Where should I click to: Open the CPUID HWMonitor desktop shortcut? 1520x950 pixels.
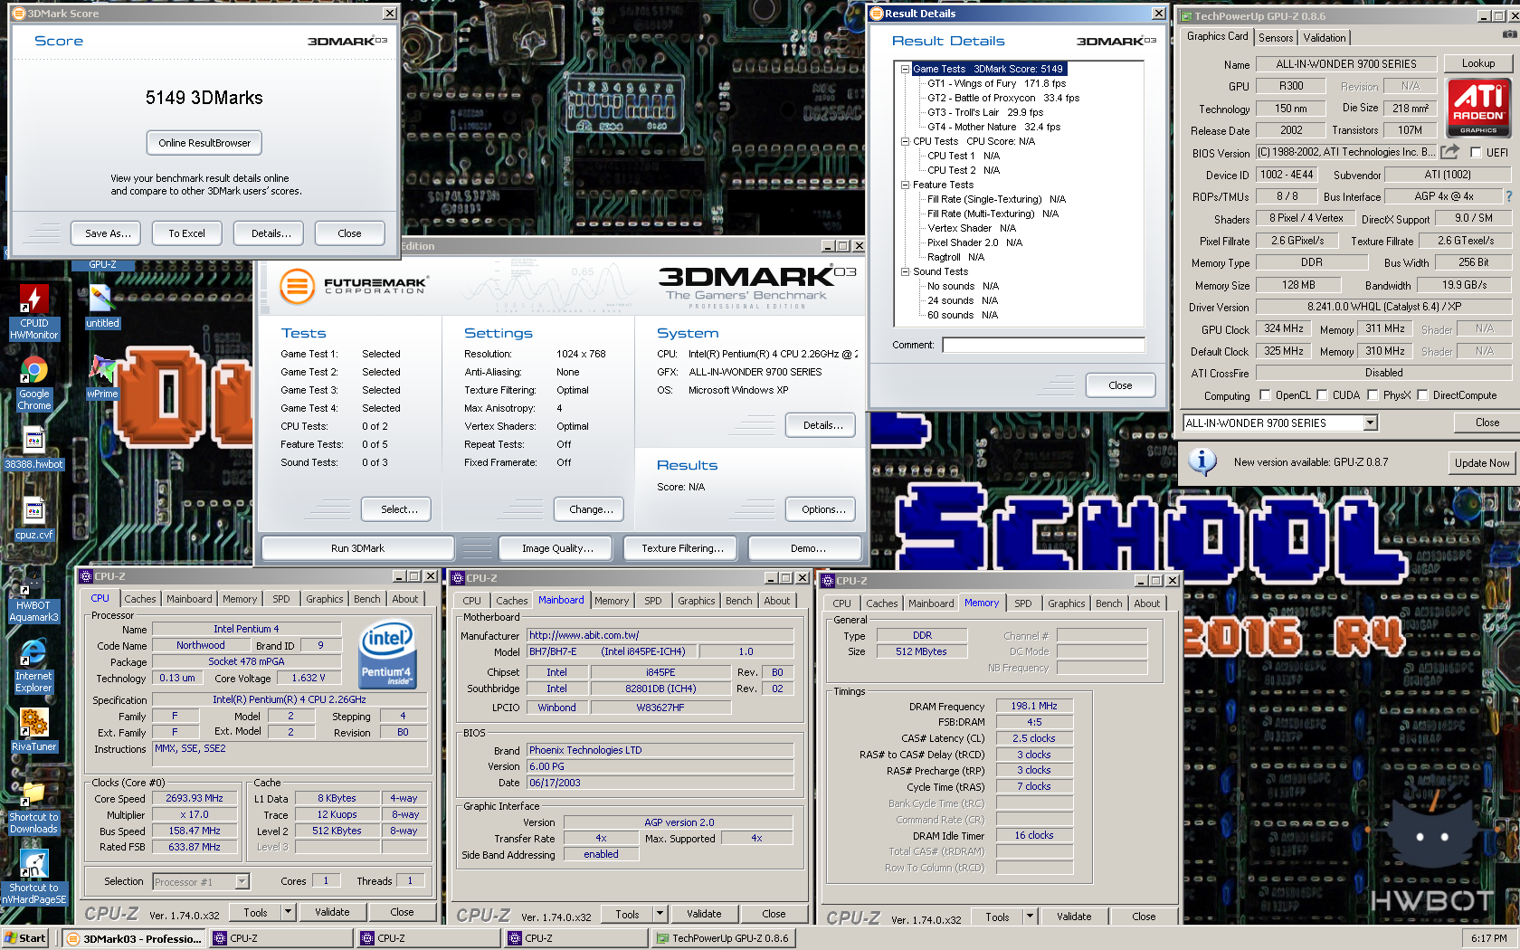tap(34, 312)
